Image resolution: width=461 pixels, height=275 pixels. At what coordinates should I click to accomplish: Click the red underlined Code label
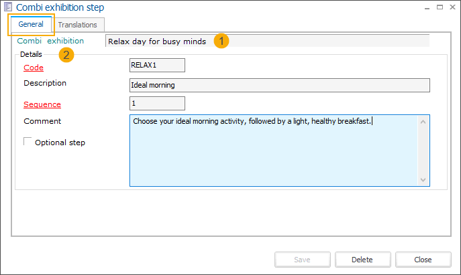point(34,68)
